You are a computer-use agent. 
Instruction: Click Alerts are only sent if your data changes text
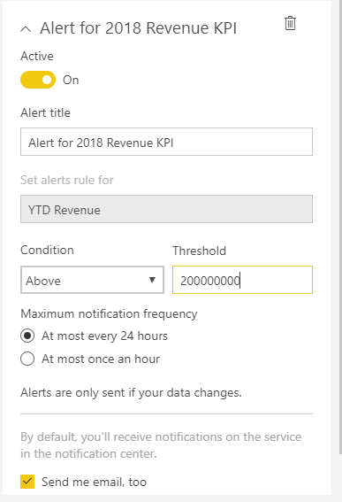tap(131, 392)
